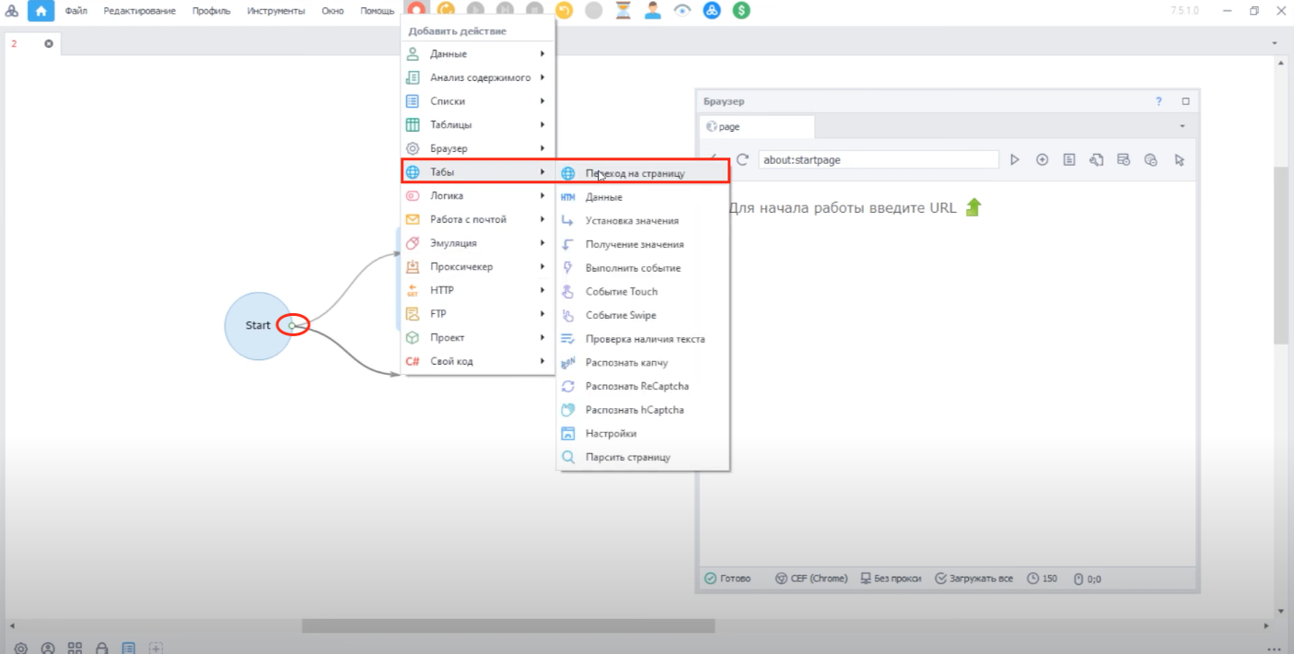The width and height of the screenshot is (1294, 654).
Task: Open the browser tab list dropdown arrow
Action: pyautogui.click(x=1183, y=127)
